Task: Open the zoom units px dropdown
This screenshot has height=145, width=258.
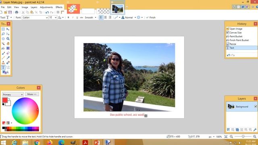Action: click(x=211, y=137)
